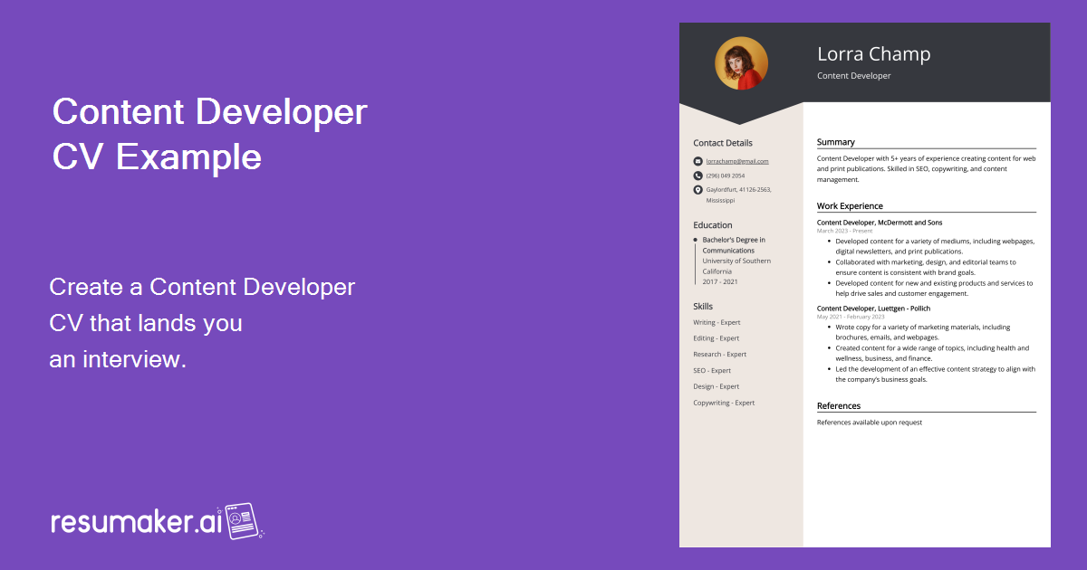
Task: Click the resumaker.ai brand text
Action: click(136, 522)
